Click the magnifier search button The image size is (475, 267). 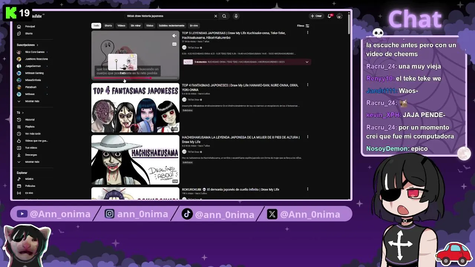coord(224,16)
